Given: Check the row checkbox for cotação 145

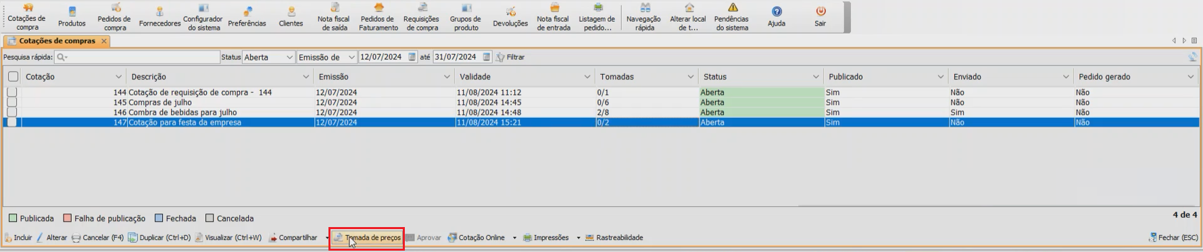Looking at the screenshot, I should (x=12, y=102).
